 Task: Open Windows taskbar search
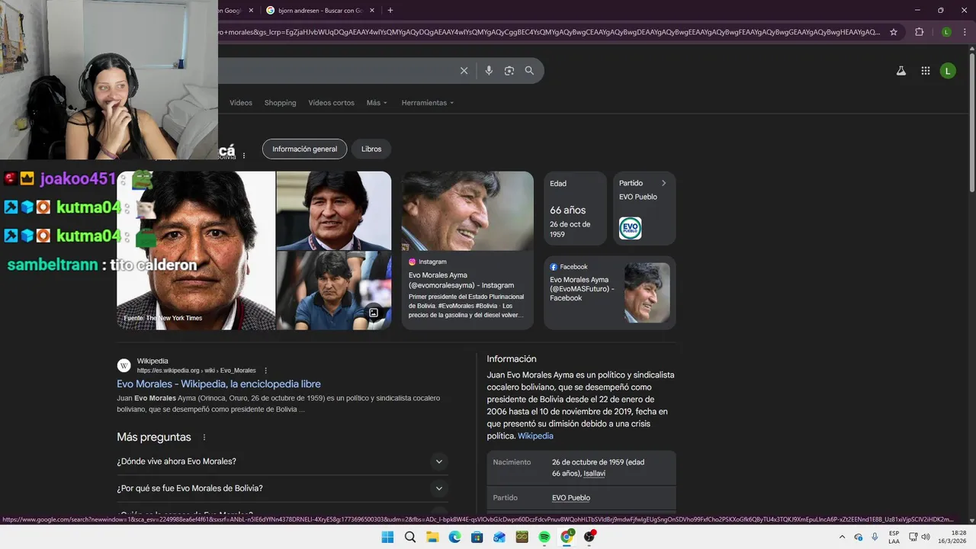[410, 537]
